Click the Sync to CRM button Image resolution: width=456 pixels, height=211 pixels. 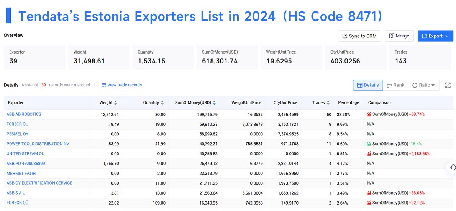359,36
